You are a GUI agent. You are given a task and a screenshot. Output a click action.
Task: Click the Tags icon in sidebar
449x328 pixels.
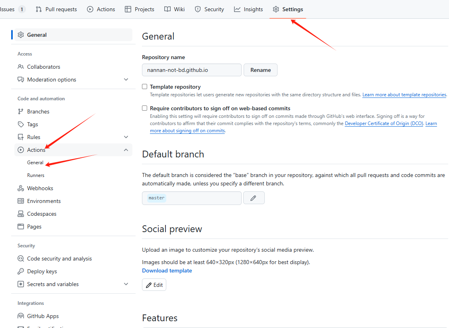pos(21,124)
